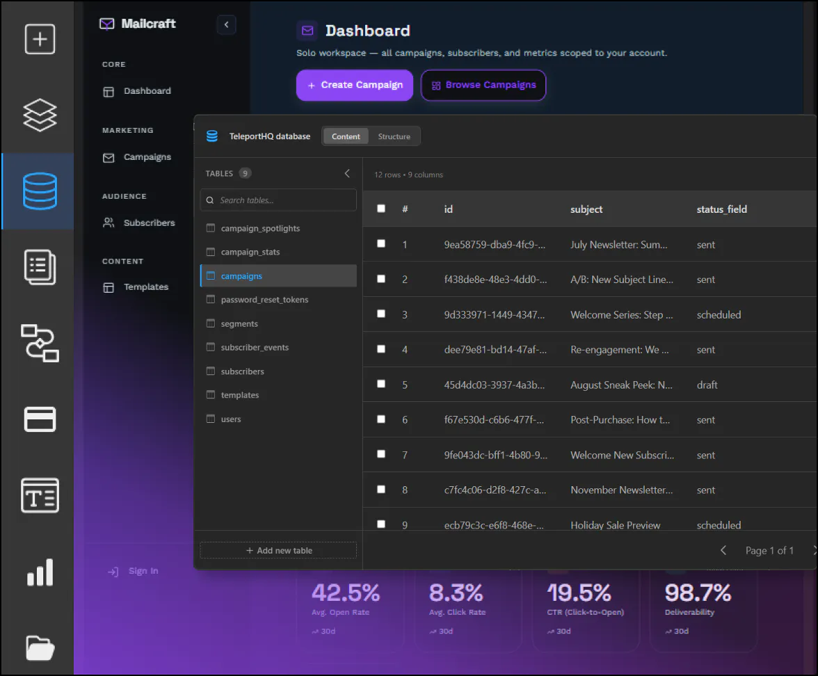Click the subscribers table icon

211,371
